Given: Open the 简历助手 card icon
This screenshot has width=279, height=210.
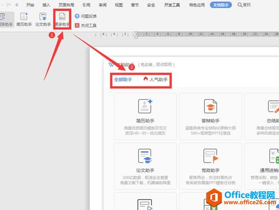Looking at the screenshot, I should point(145,106).
